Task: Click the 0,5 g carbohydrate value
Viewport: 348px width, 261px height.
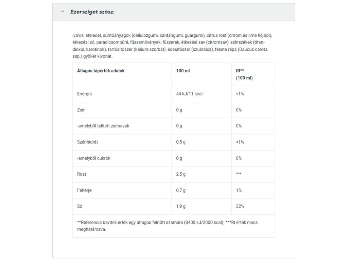Action: 181,142
